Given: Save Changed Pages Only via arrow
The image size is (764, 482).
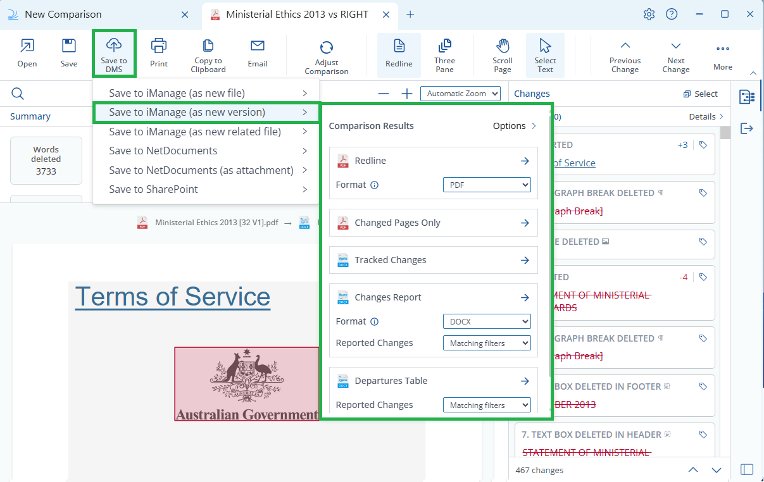Looking at the screenshot, I should click(525, 223).
